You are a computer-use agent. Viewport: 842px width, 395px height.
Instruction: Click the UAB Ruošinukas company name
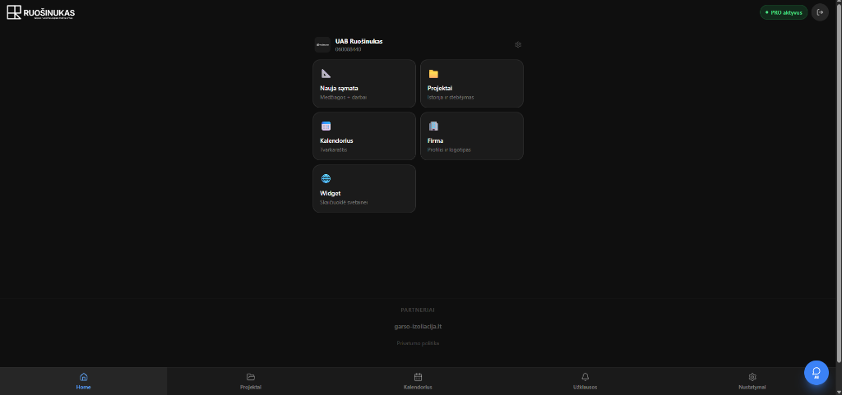pos(359,41)
